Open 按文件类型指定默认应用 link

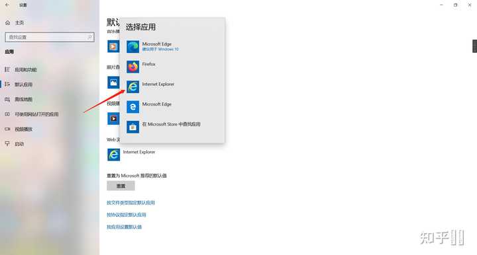click(x=131, y=203)
